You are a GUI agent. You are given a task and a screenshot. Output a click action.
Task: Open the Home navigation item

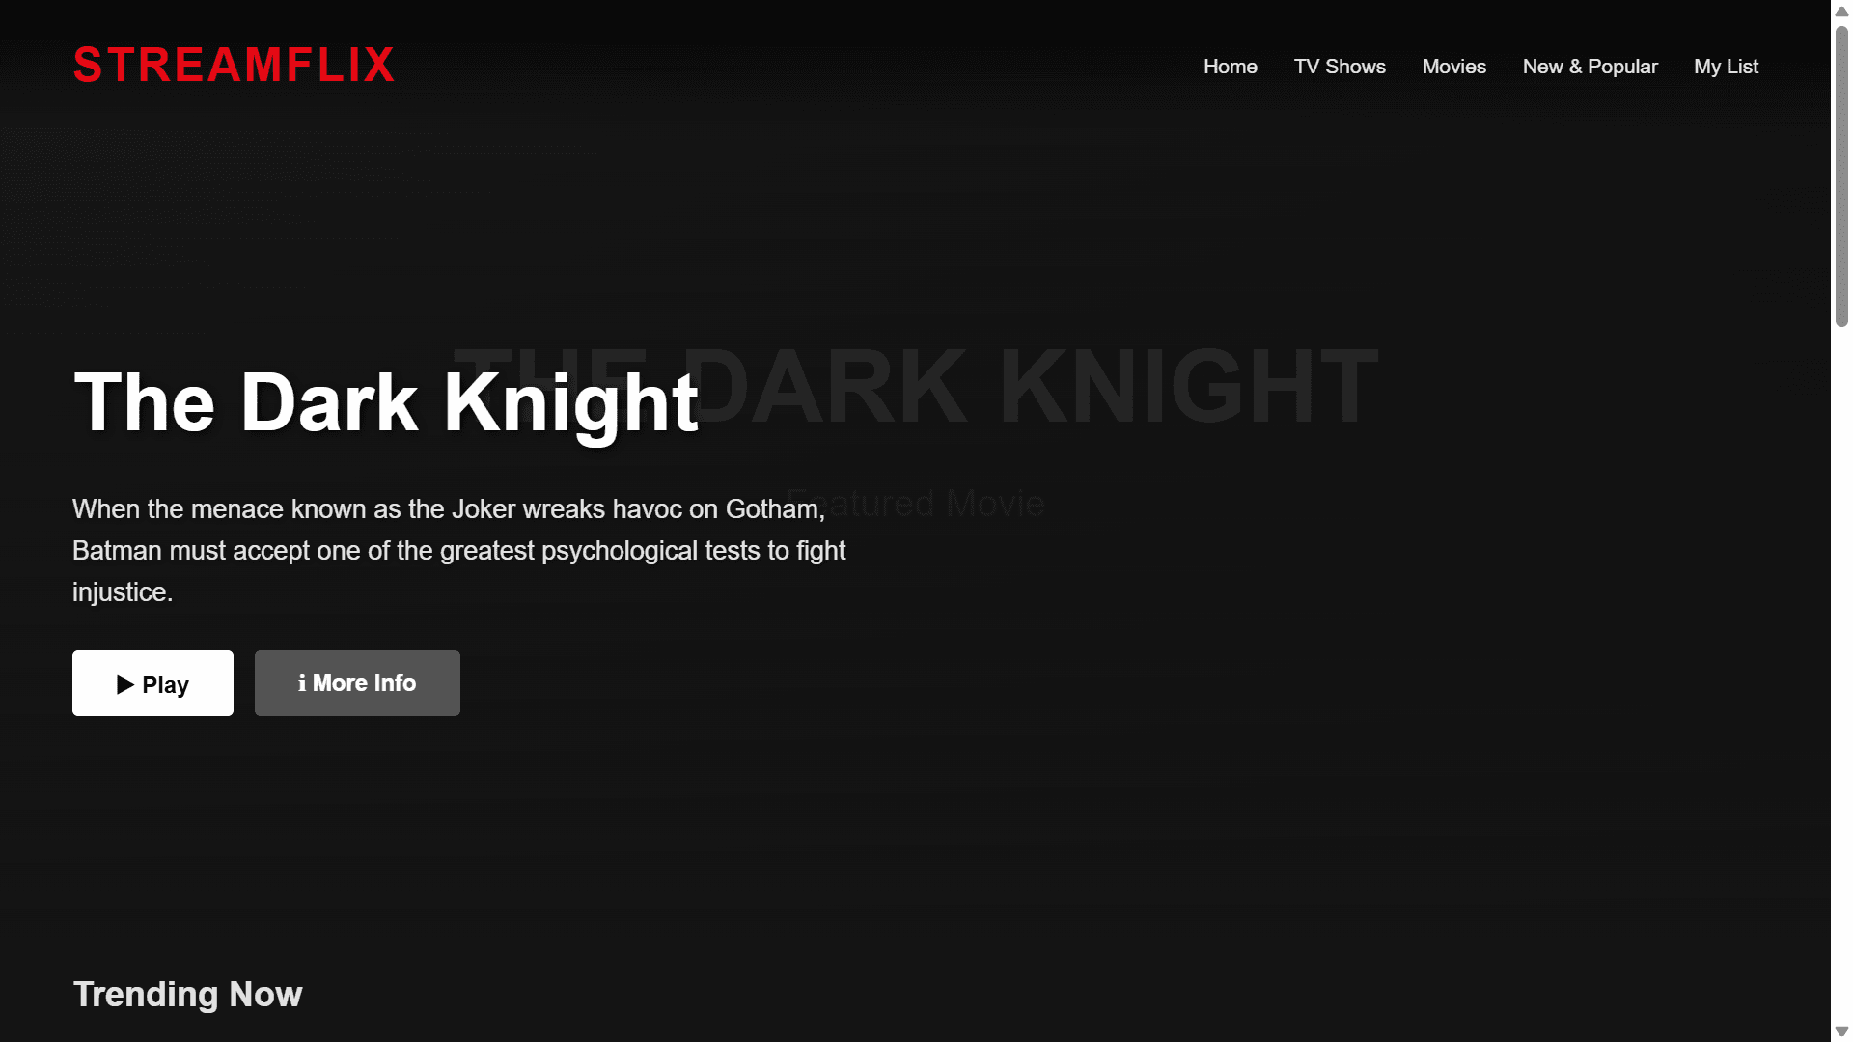click(1230, 67)
